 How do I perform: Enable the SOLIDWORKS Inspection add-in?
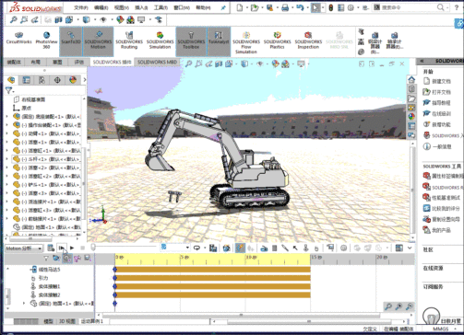pos(308,40)
